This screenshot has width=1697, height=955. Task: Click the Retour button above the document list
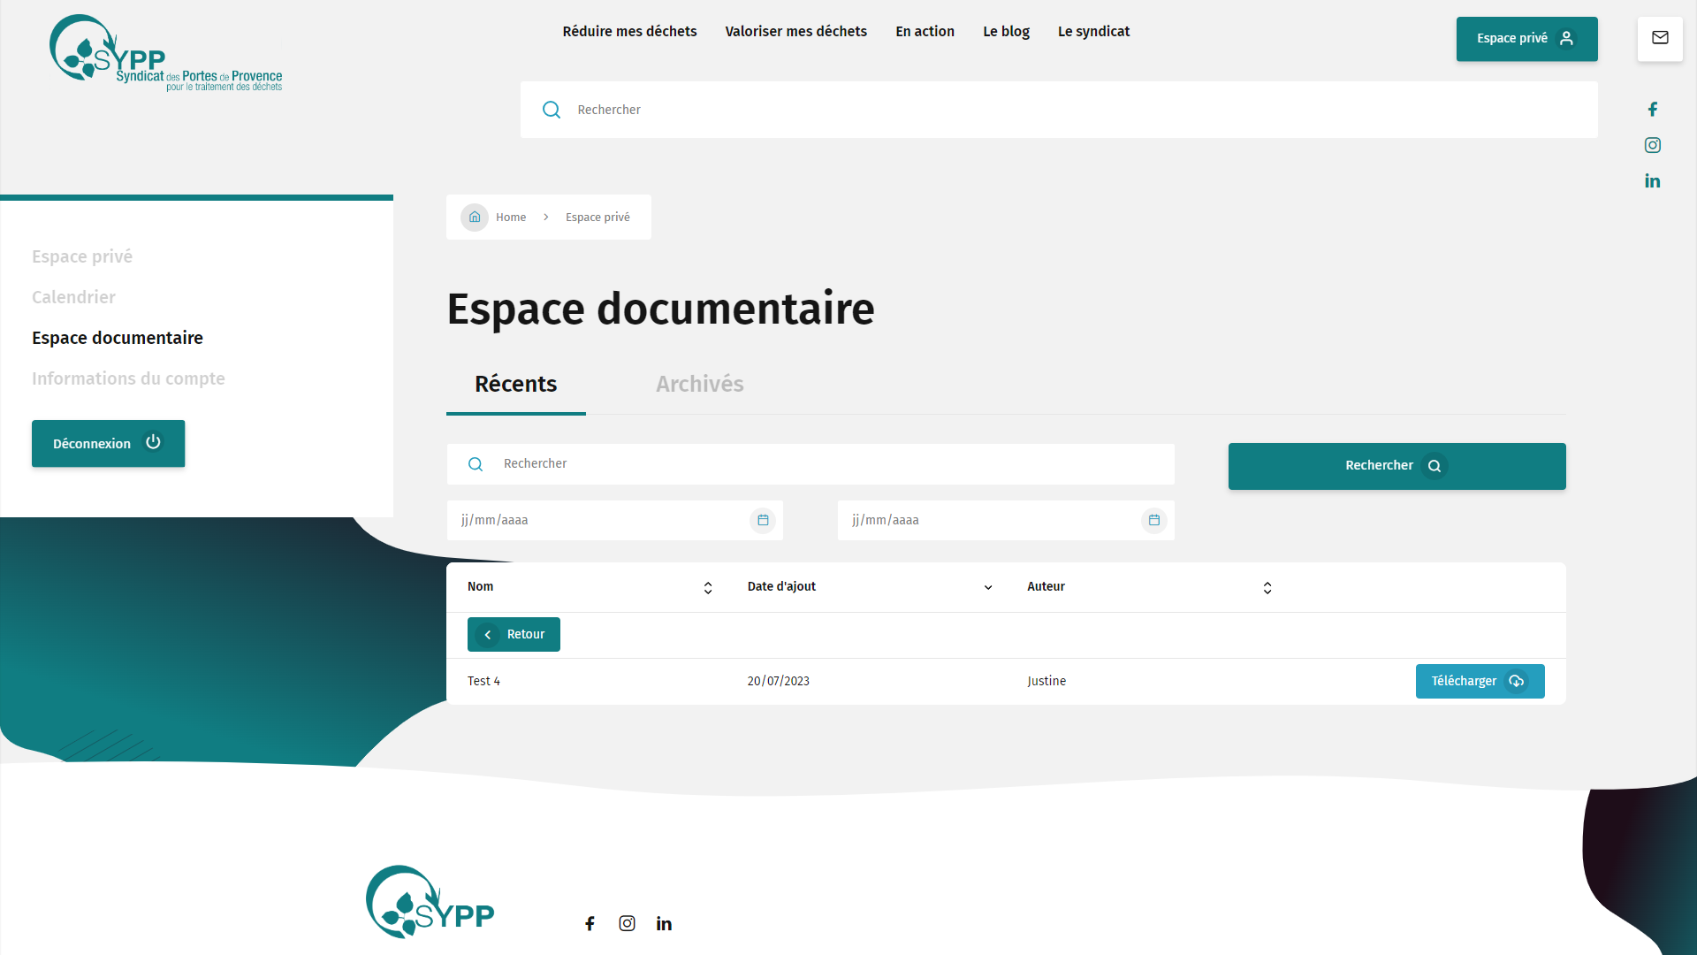(x=514, y=634)
